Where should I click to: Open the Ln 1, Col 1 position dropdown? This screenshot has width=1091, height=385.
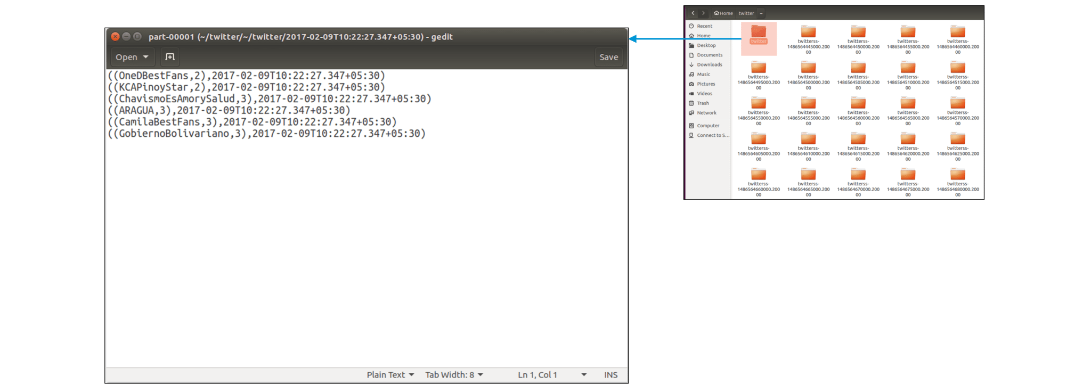[x=552, y=375]
